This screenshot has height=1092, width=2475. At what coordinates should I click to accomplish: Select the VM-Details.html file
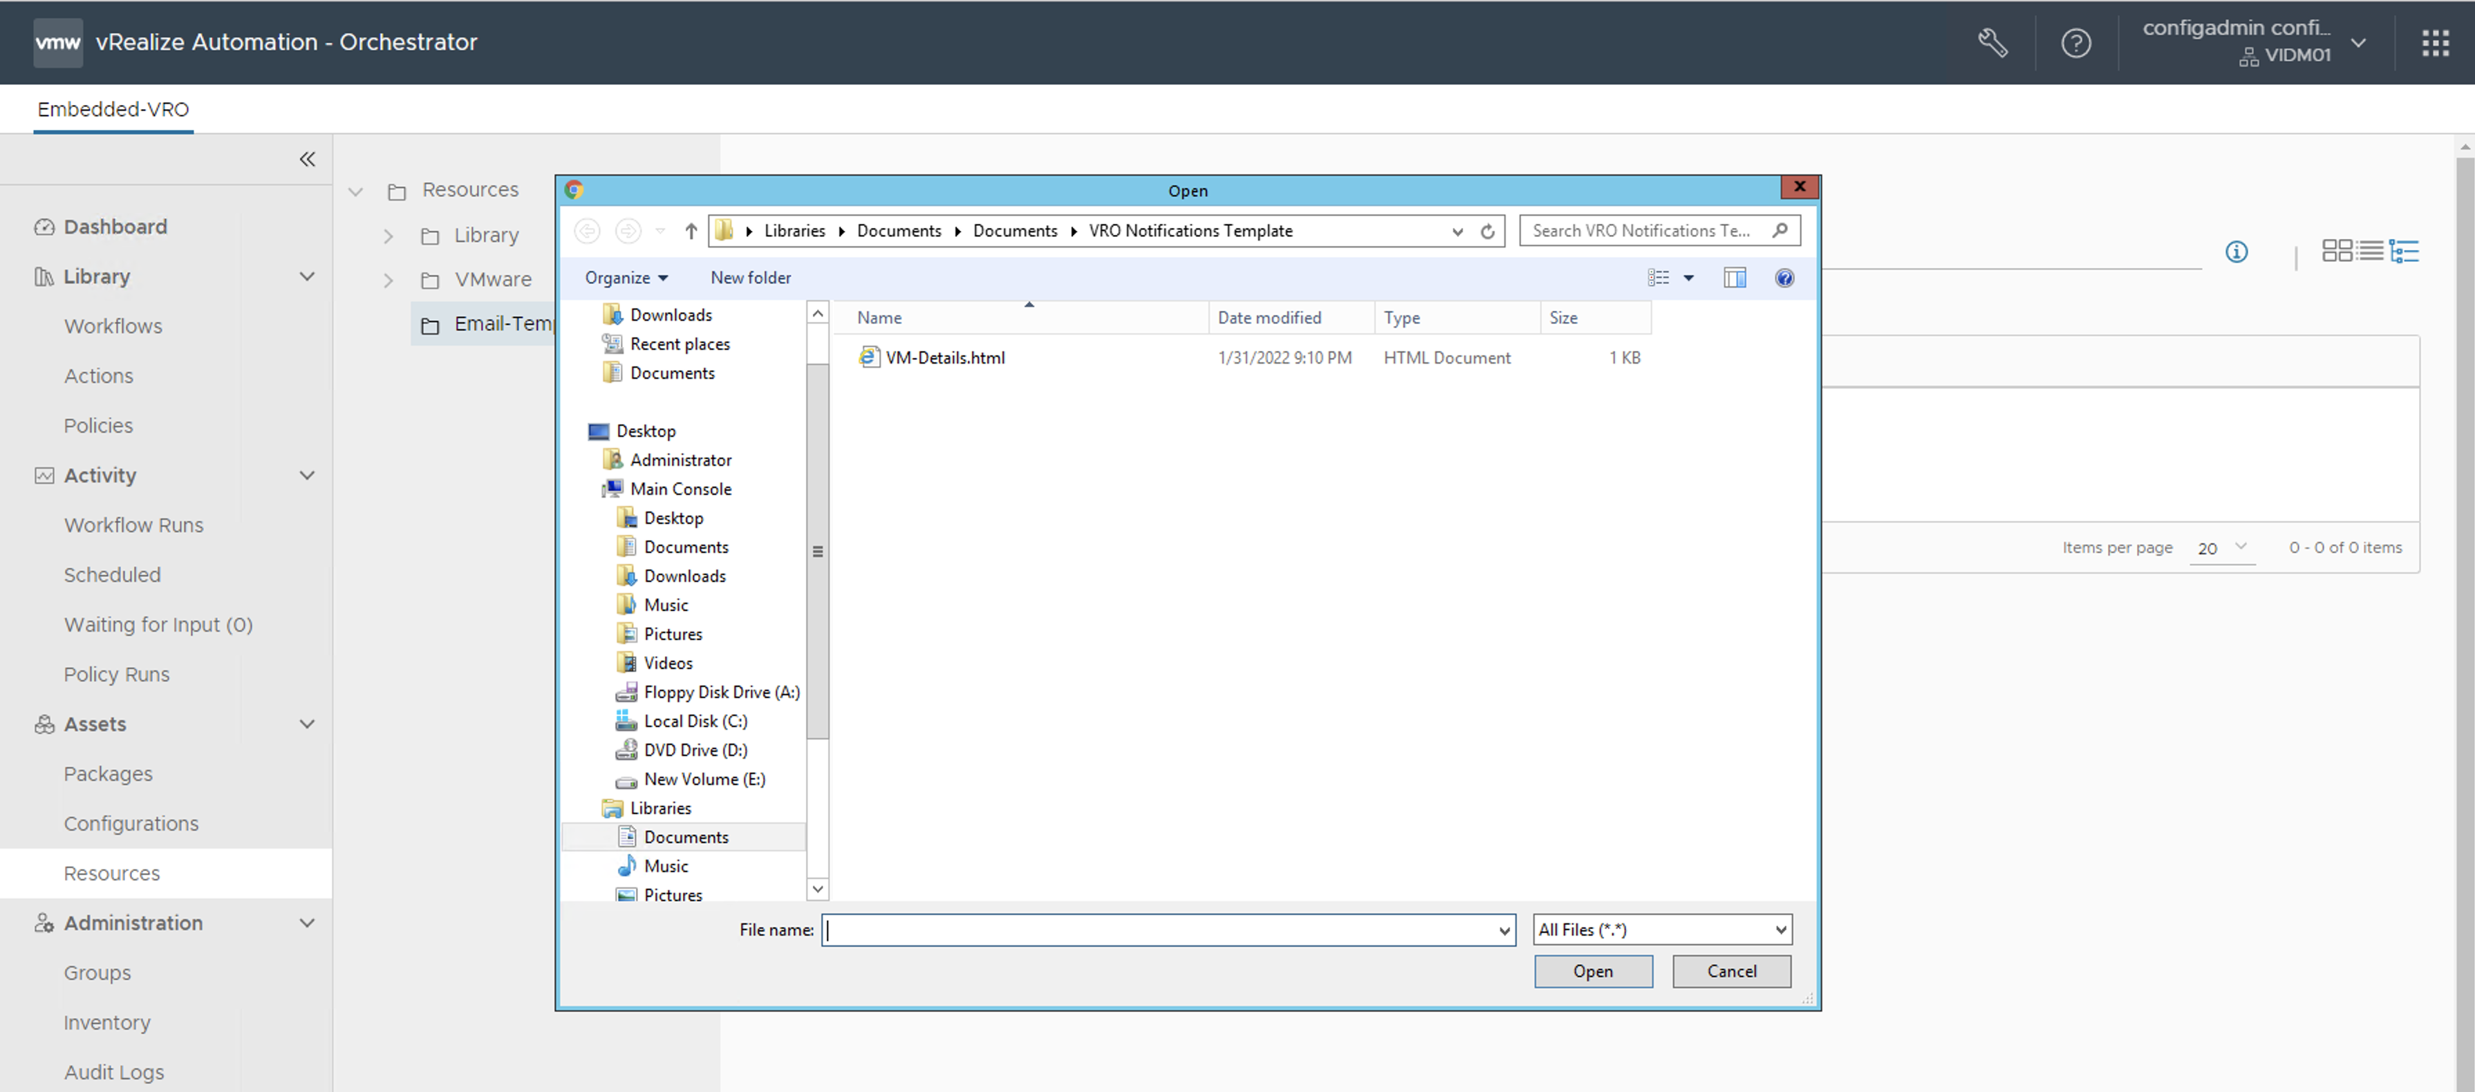click(x=944, y=358)
